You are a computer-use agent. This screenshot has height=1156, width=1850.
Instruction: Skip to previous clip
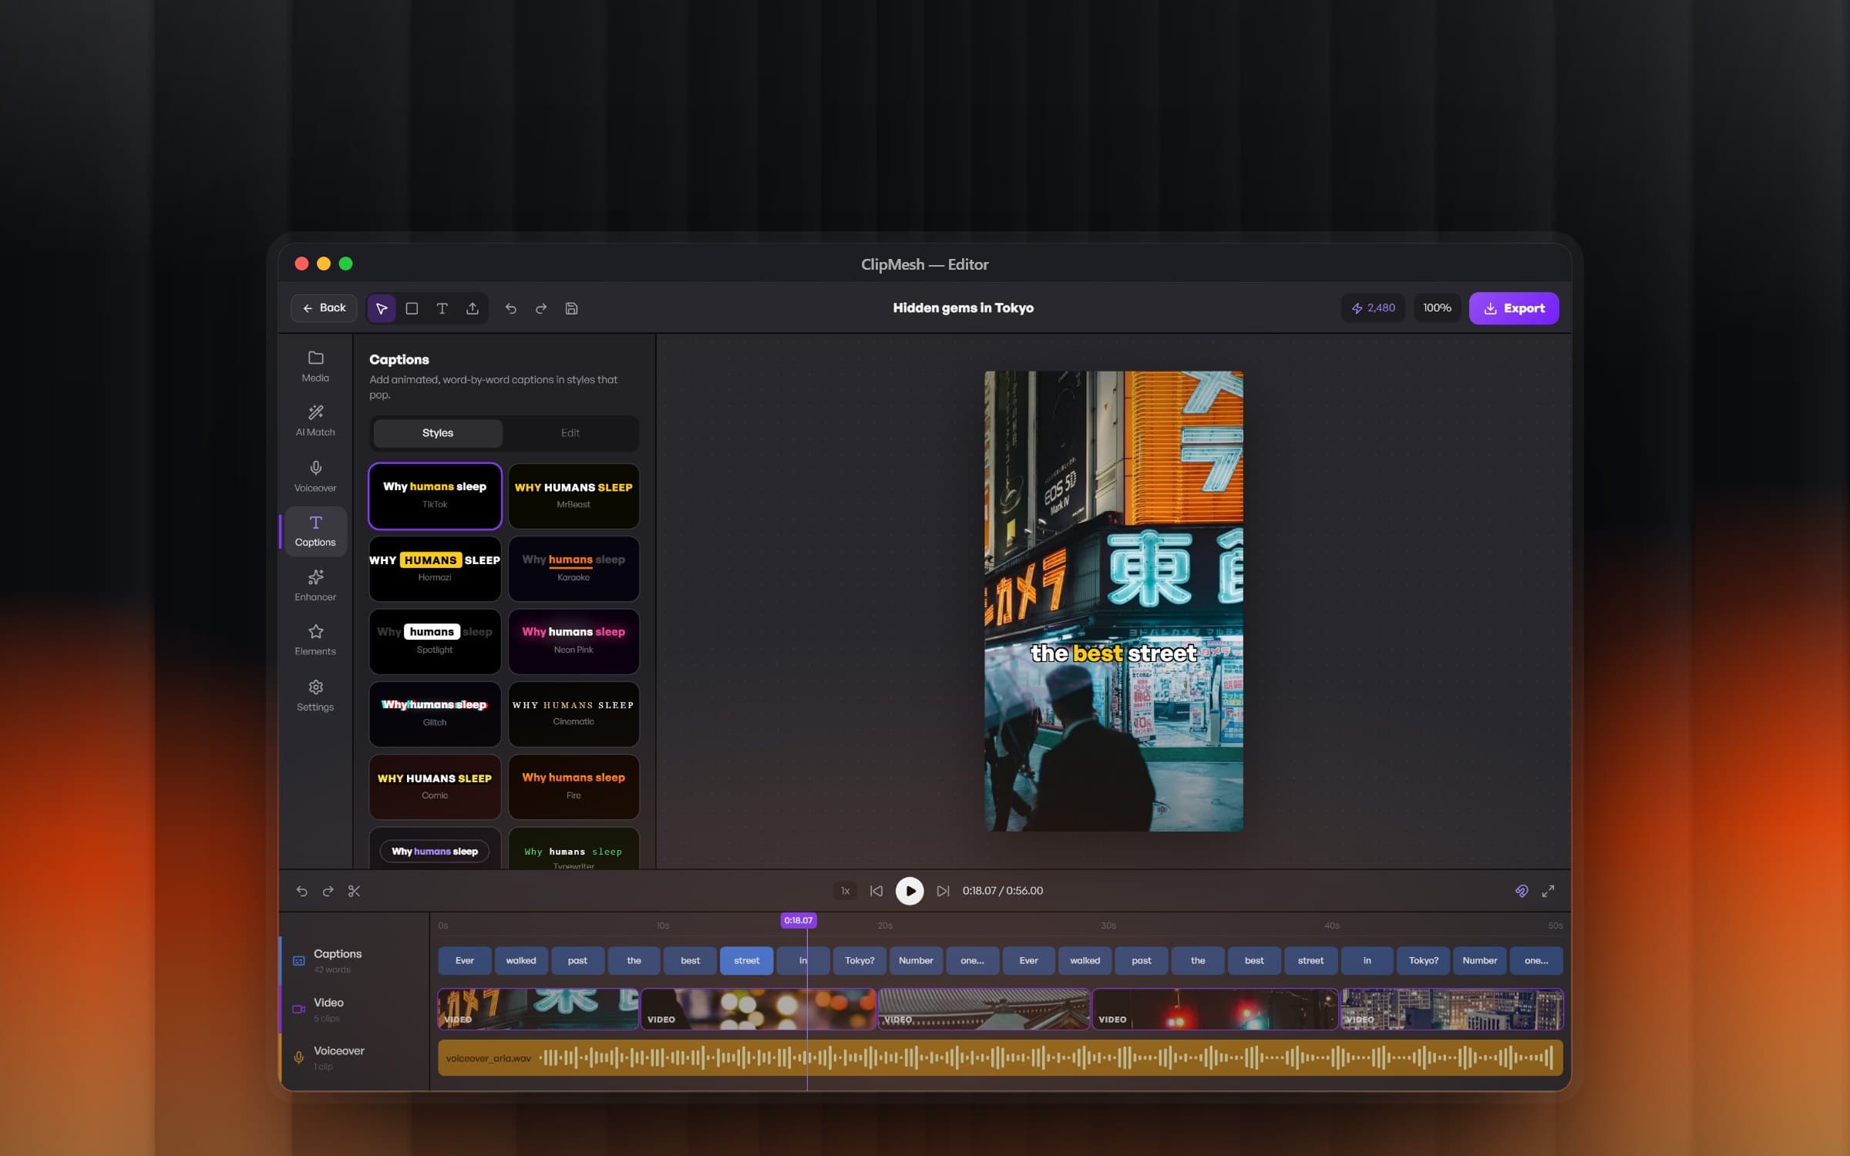876,891
